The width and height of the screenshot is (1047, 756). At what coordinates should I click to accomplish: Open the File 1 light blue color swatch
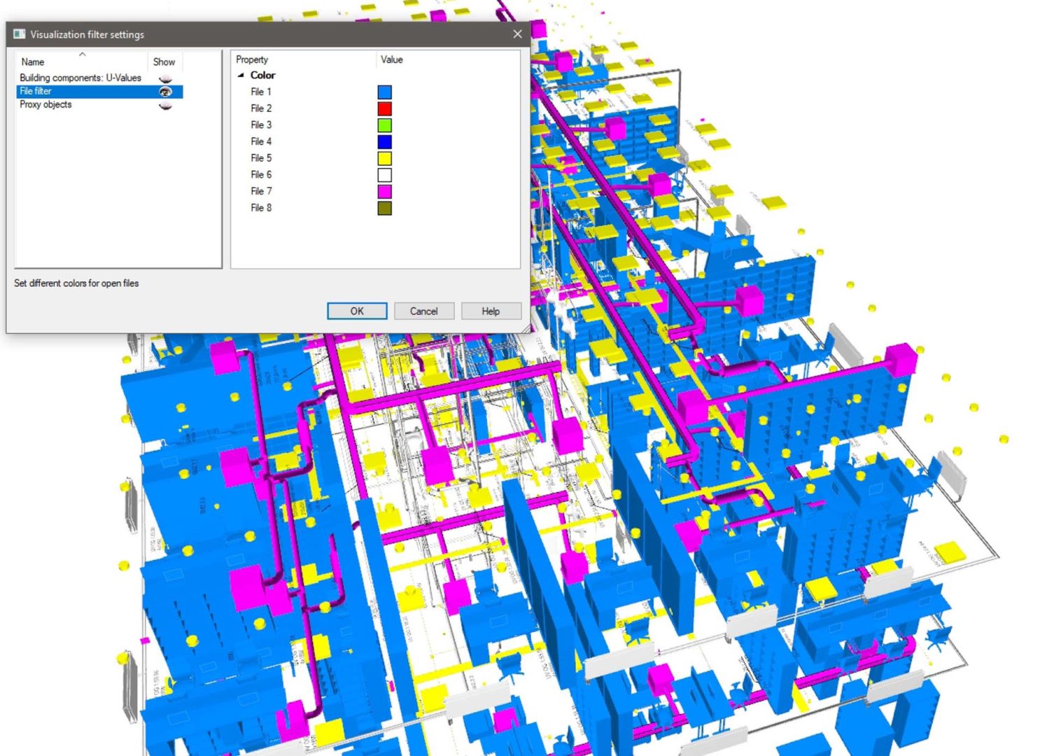point(385,92)
